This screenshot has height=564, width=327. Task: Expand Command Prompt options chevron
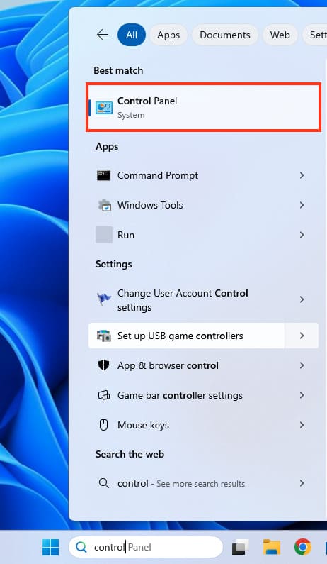point(302,175)
